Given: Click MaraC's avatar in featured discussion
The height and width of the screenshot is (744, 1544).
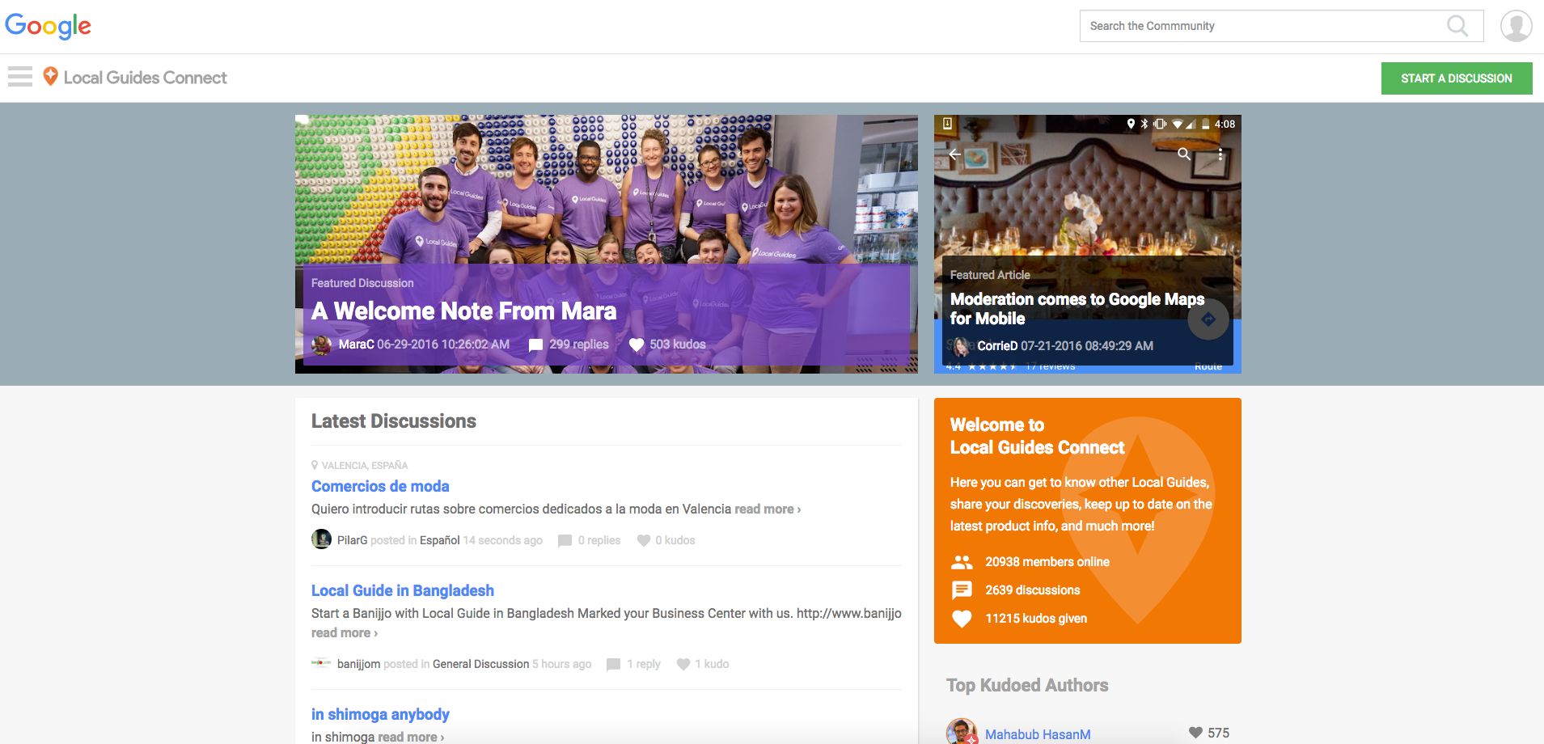Looking at the screenshot, I should point(321,345).
